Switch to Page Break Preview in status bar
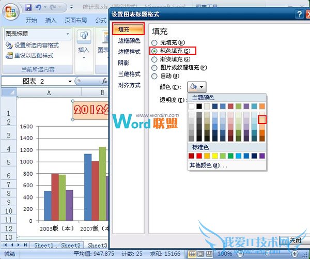 209,254
